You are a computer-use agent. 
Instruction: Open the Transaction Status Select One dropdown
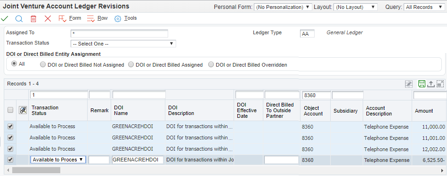pos(123,44)
